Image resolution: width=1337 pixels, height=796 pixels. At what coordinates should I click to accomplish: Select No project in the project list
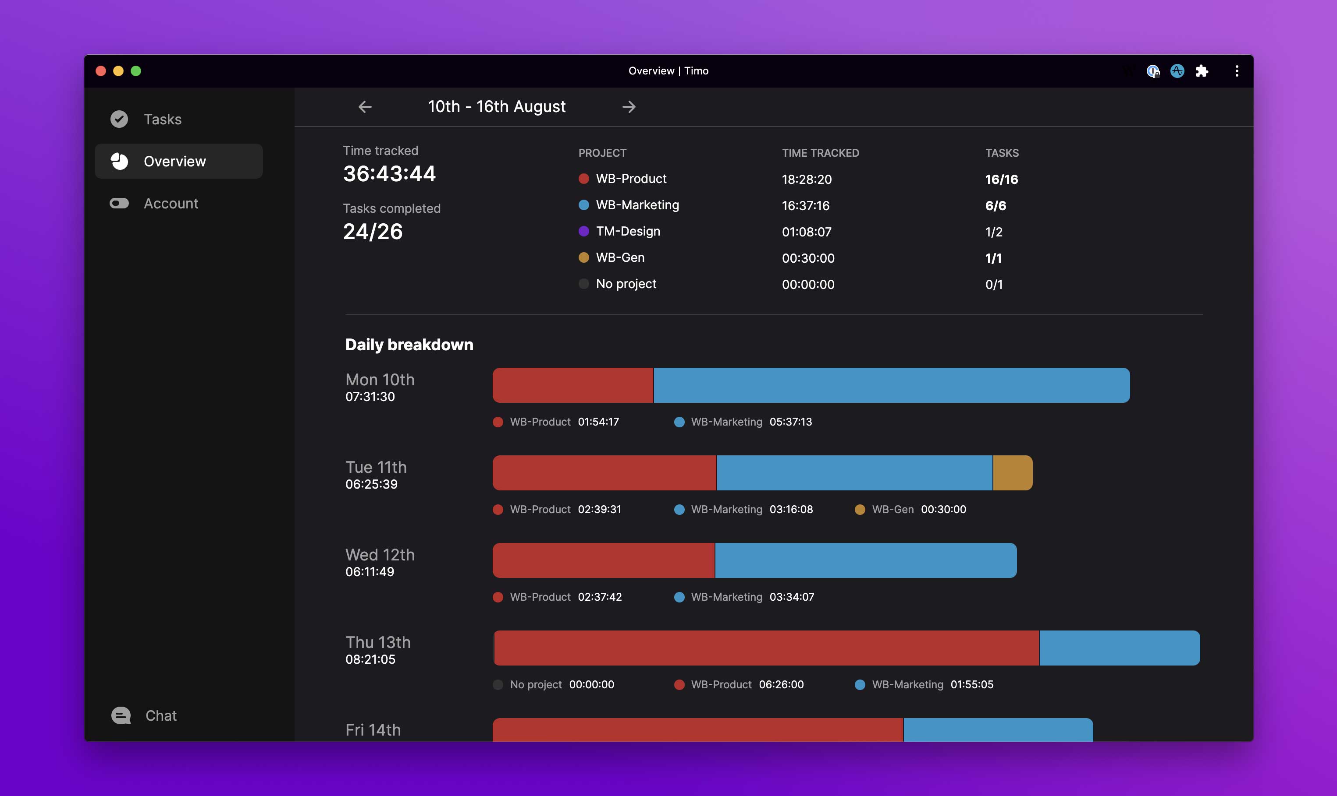626,284
